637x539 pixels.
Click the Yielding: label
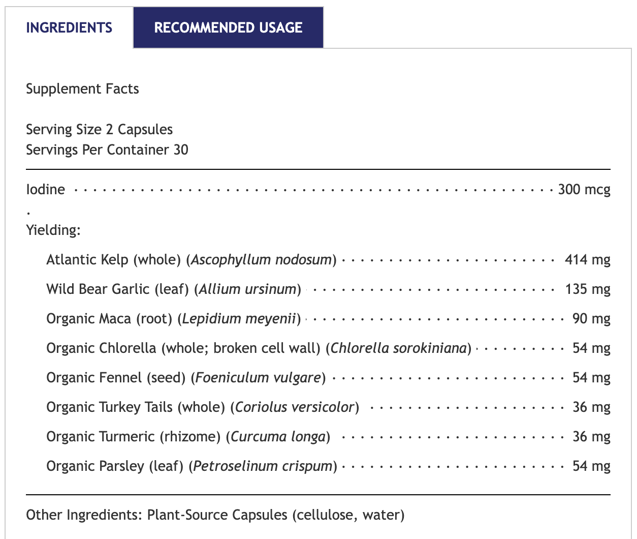tap(53, 230)
